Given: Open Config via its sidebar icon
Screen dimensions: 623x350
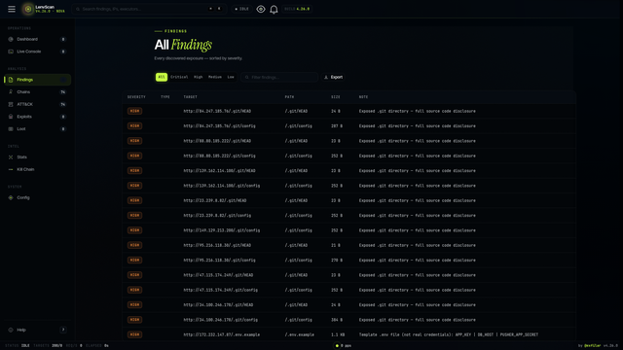Looking at the screenshot, I should (11, 197).
